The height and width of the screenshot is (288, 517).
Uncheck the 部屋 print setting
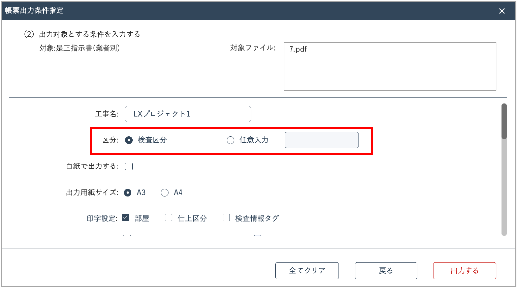tap(126, 218)
